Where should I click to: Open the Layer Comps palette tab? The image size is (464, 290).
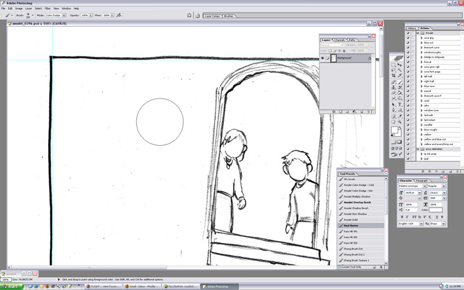(x=212, y=16)
